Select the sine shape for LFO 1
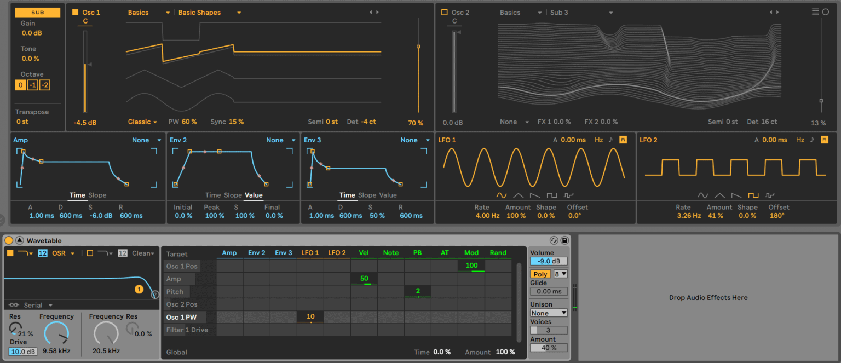 [503, 195]
